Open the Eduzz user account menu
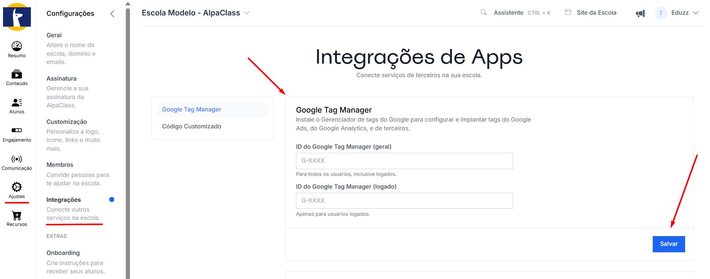Screen dimensions: 710x279 680,13
